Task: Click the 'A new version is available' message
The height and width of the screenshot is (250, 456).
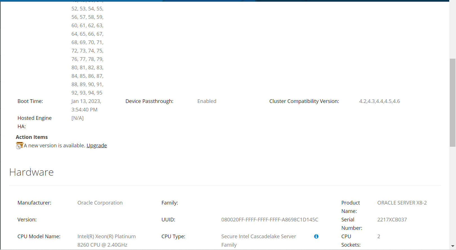Action: [54, 146]
